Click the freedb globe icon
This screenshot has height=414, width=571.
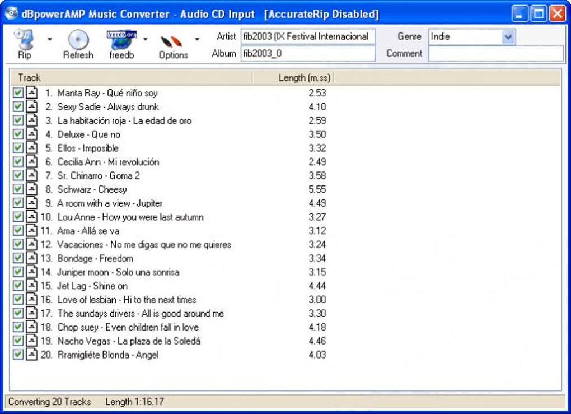(121, 40)
